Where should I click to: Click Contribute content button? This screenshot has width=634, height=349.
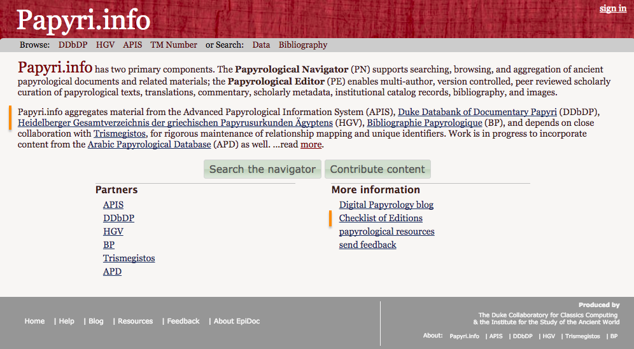(x=377, y=169)
